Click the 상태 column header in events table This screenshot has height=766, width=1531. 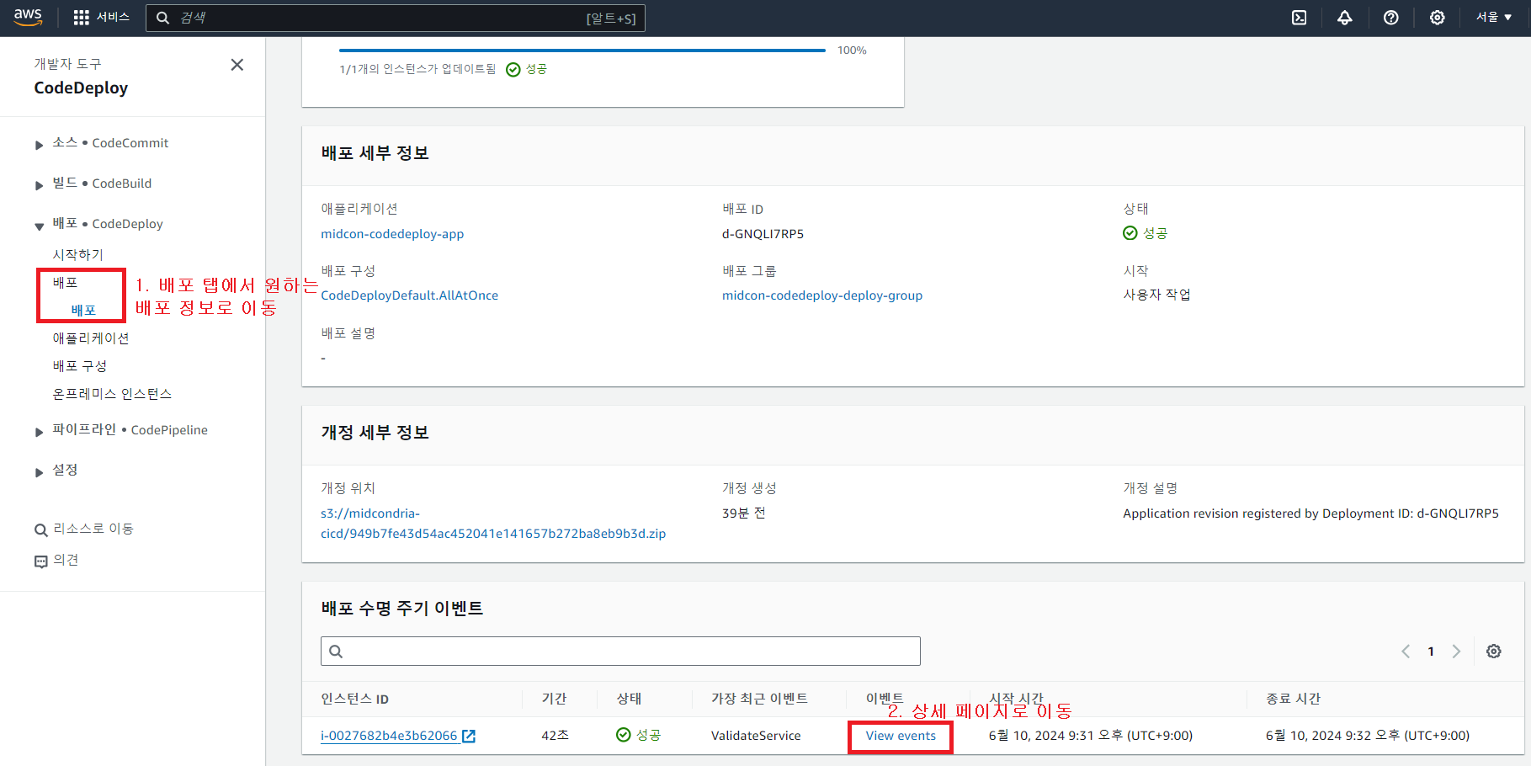pyautogui.click(x=629, y=699)
